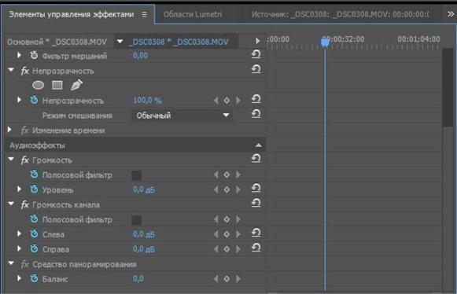Reset the Громкость канала effect
The height and width of the screenshot is (294, 457).
(256, 203)
